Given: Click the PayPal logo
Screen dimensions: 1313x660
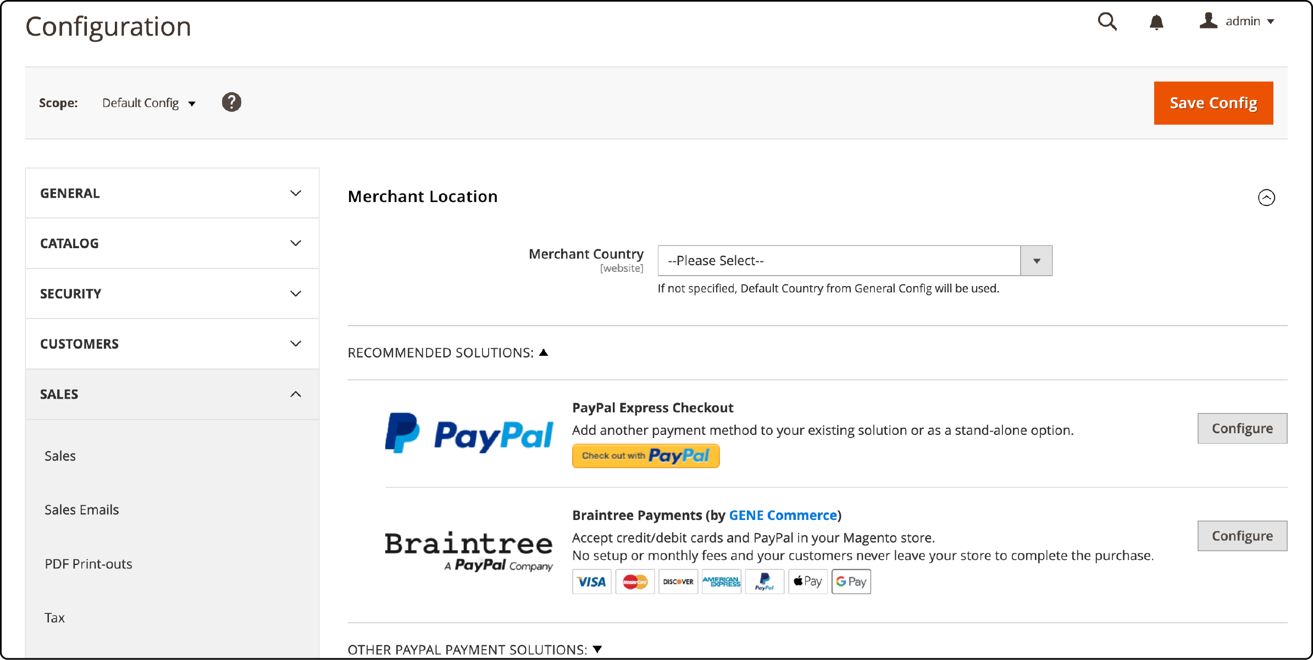Looking at the screenshot, I should click(469, 433).
